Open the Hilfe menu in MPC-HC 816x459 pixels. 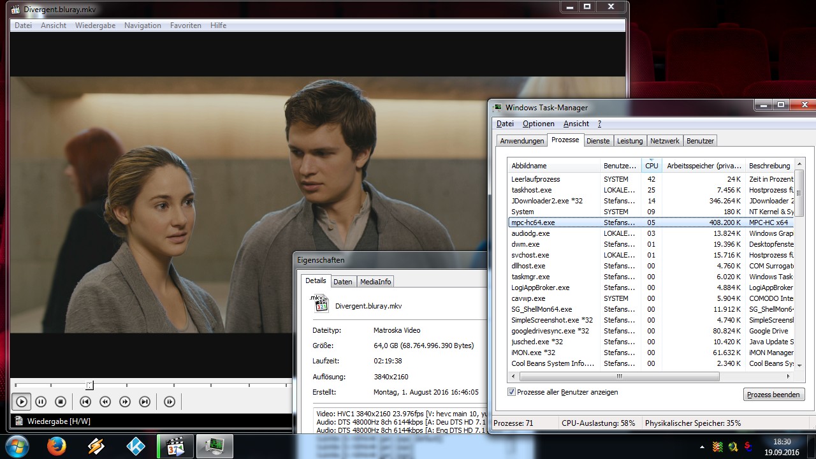[219, 25]
